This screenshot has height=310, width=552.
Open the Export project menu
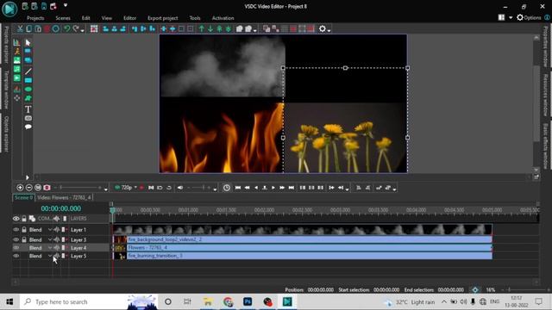pyautogui.click(x=163, y=18)
